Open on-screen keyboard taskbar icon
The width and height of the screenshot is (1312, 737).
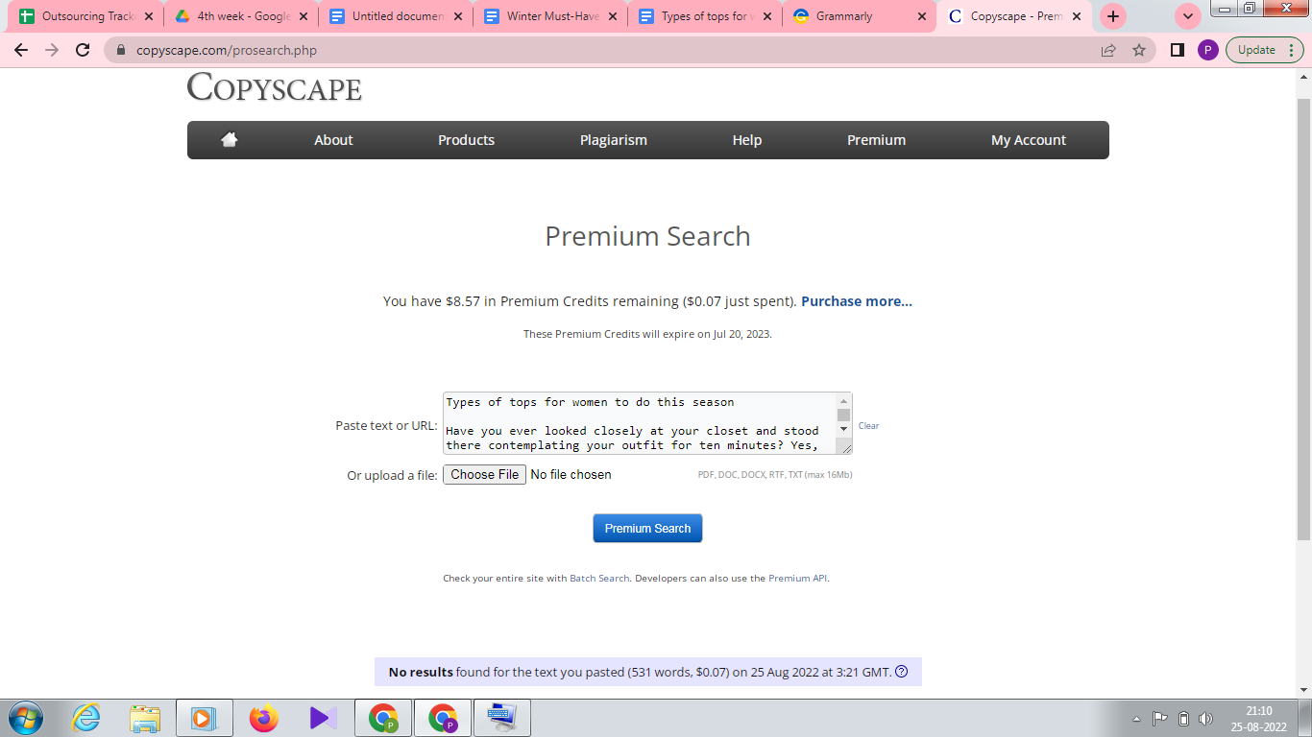click(x=500, y=718)
